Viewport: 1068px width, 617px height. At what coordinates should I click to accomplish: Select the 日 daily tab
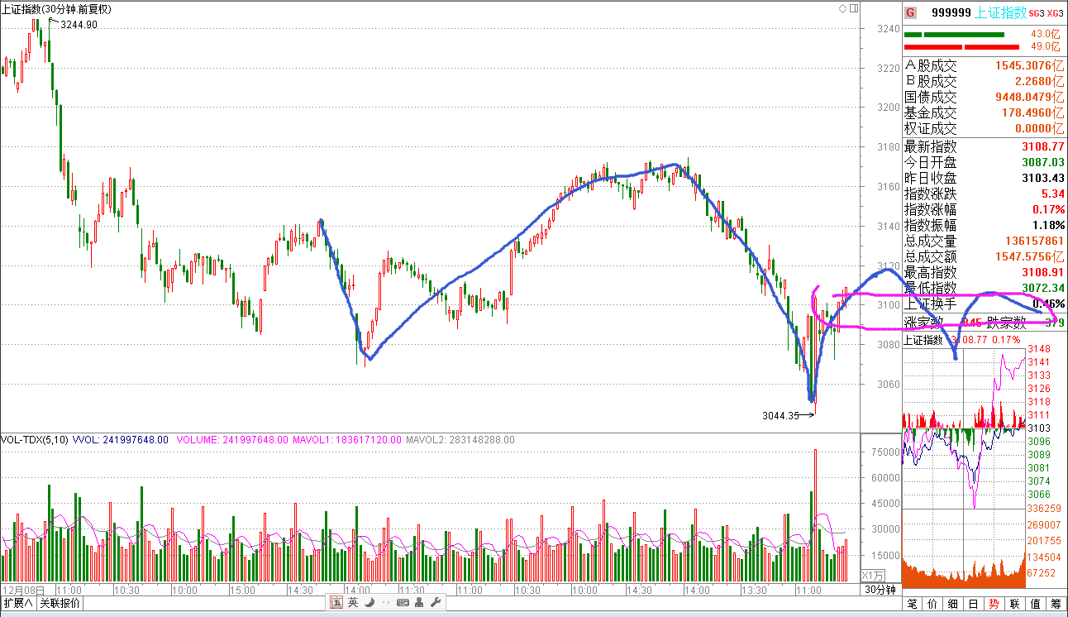click(x=974, y=604)
